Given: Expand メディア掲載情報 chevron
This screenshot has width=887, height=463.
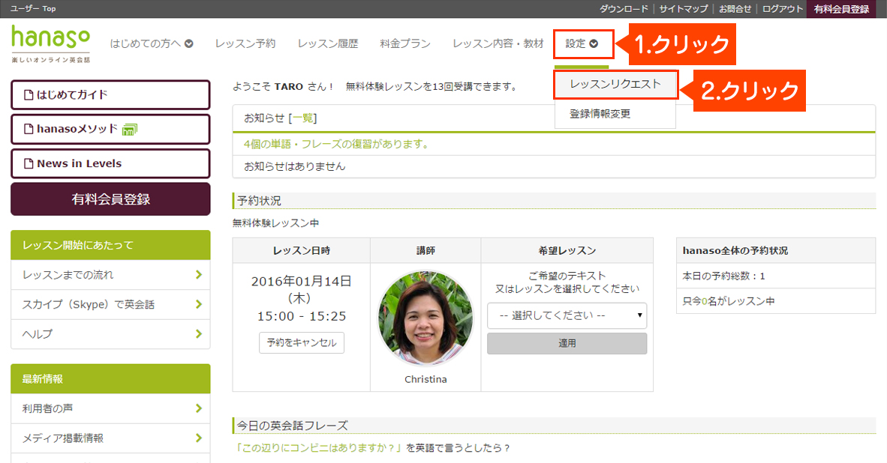Looking at the screenshot, I should (x=199, y=438).
